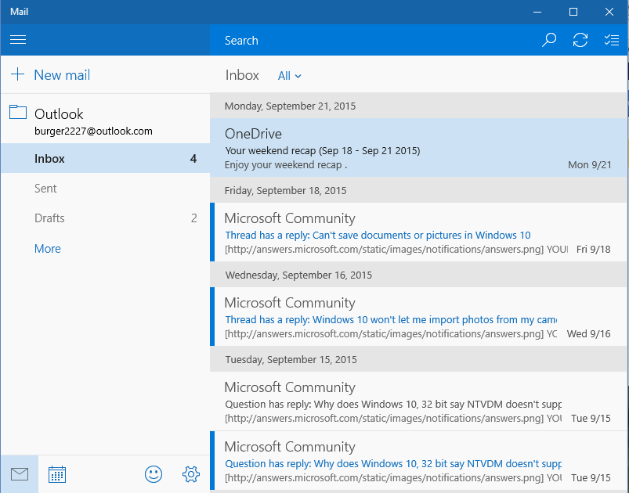Minimize the Mail window
The height and width of the screenshot is (493, 629).
coord(537,12)
